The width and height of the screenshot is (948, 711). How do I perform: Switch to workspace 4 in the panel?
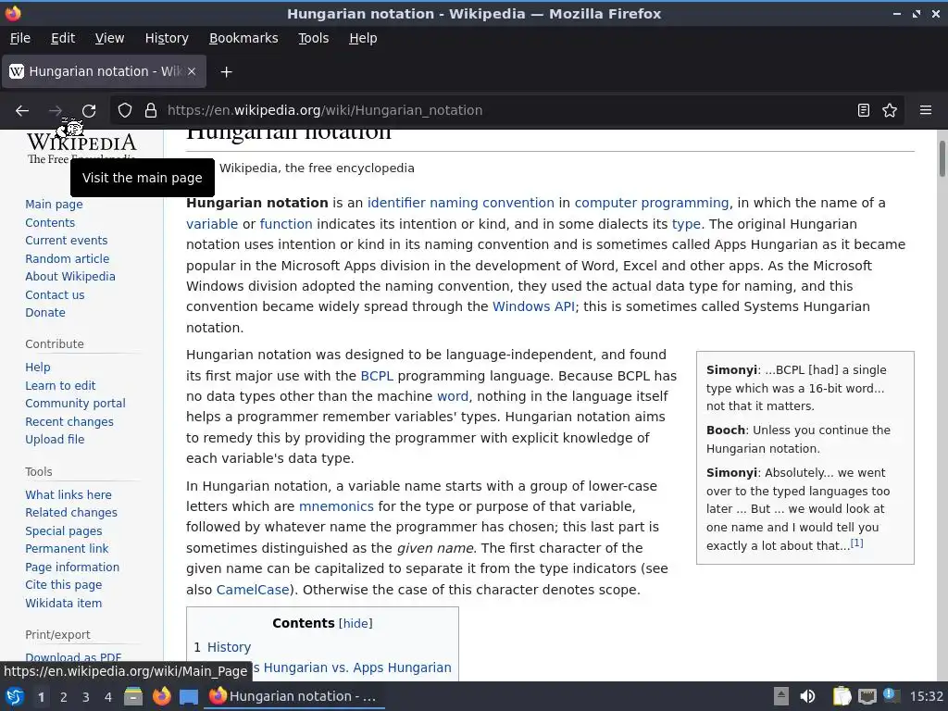point(108,697)
